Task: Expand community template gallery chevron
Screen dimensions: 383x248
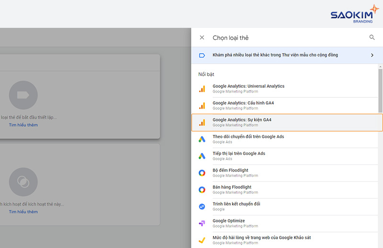Action: (372, 55)
